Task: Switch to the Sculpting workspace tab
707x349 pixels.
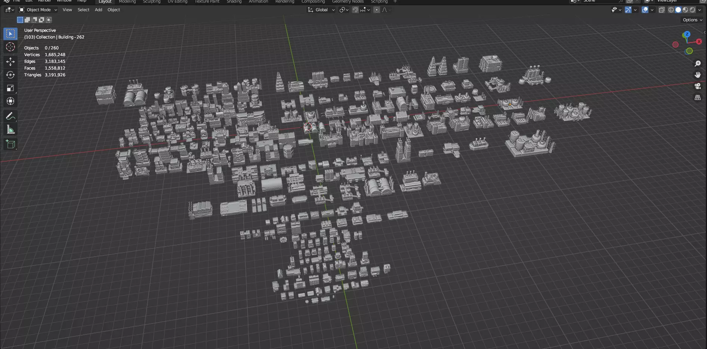Action: click(152, 1)
